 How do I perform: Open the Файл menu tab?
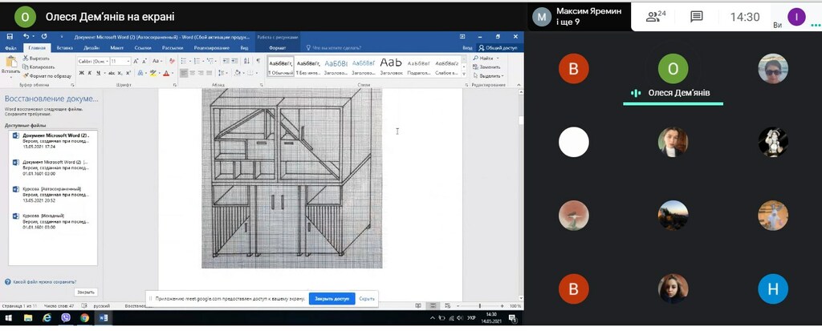click(11, 48)
